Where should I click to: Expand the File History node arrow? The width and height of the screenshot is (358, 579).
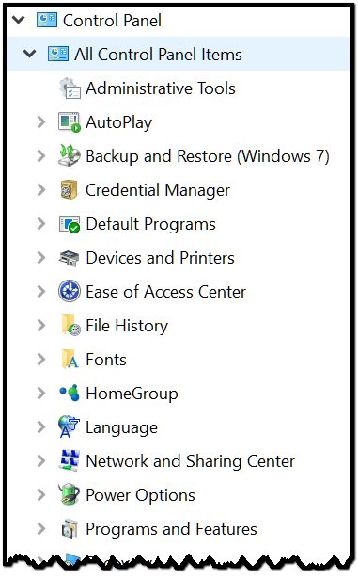41,326
